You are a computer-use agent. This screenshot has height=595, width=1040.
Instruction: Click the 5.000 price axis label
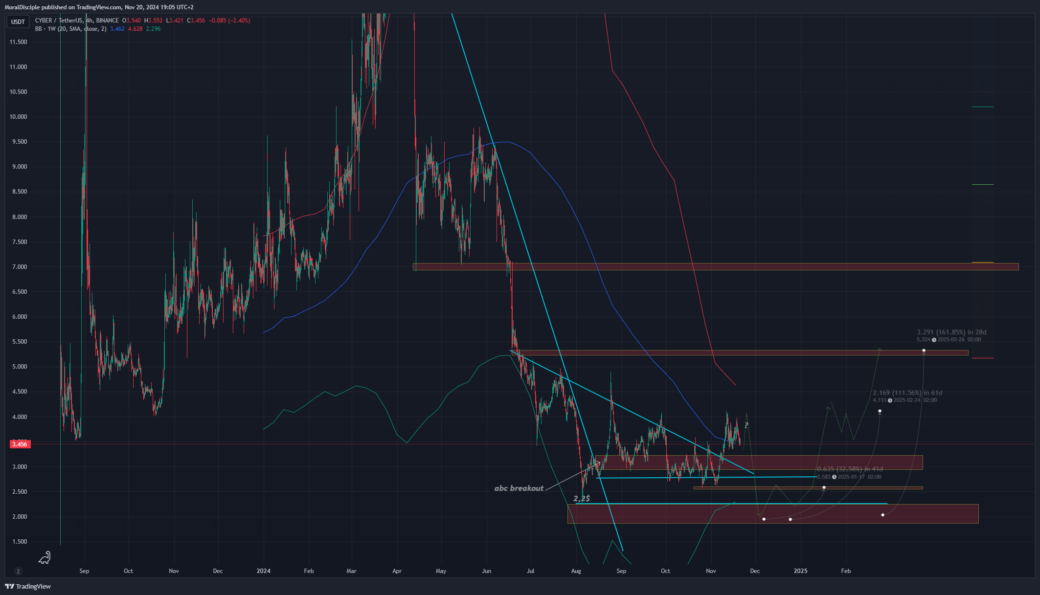pyautogui.click(x=19, y=367)
